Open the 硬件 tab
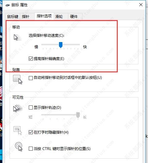 coord(74,16)
